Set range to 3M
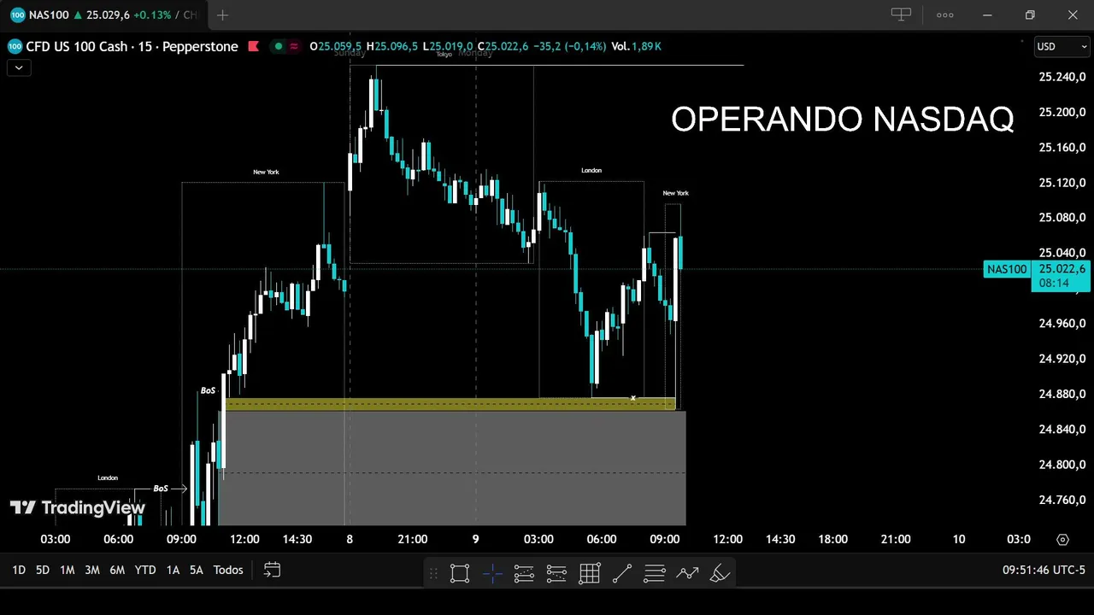1094x615 pixels. pos(92,570)
